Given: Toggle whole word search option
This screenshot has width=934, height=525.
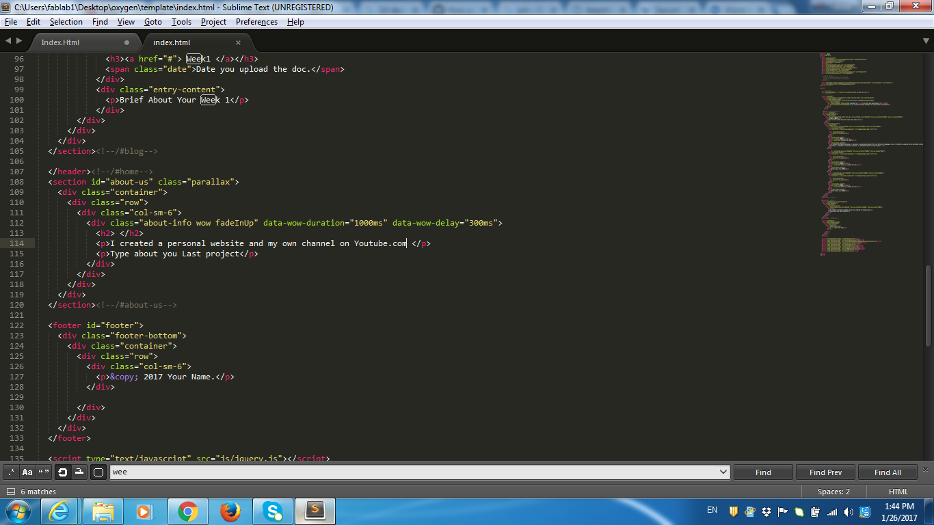Looking at the screenshot, I should point(44,472).
